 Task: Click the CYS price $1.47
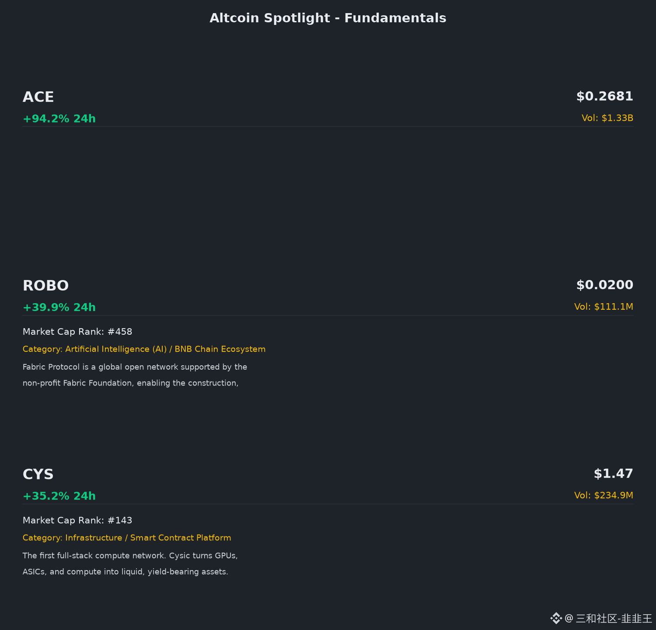pos(614,473)
